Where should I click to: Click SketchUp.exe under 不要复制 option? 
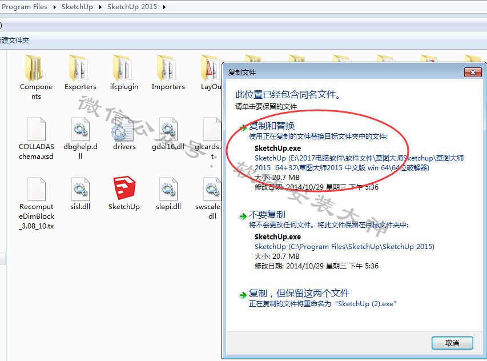point(277,236)
